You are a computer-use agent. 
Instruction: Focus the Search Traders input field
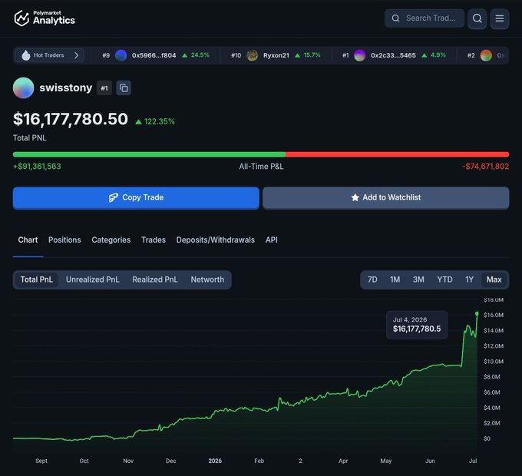tap(425, 18)
